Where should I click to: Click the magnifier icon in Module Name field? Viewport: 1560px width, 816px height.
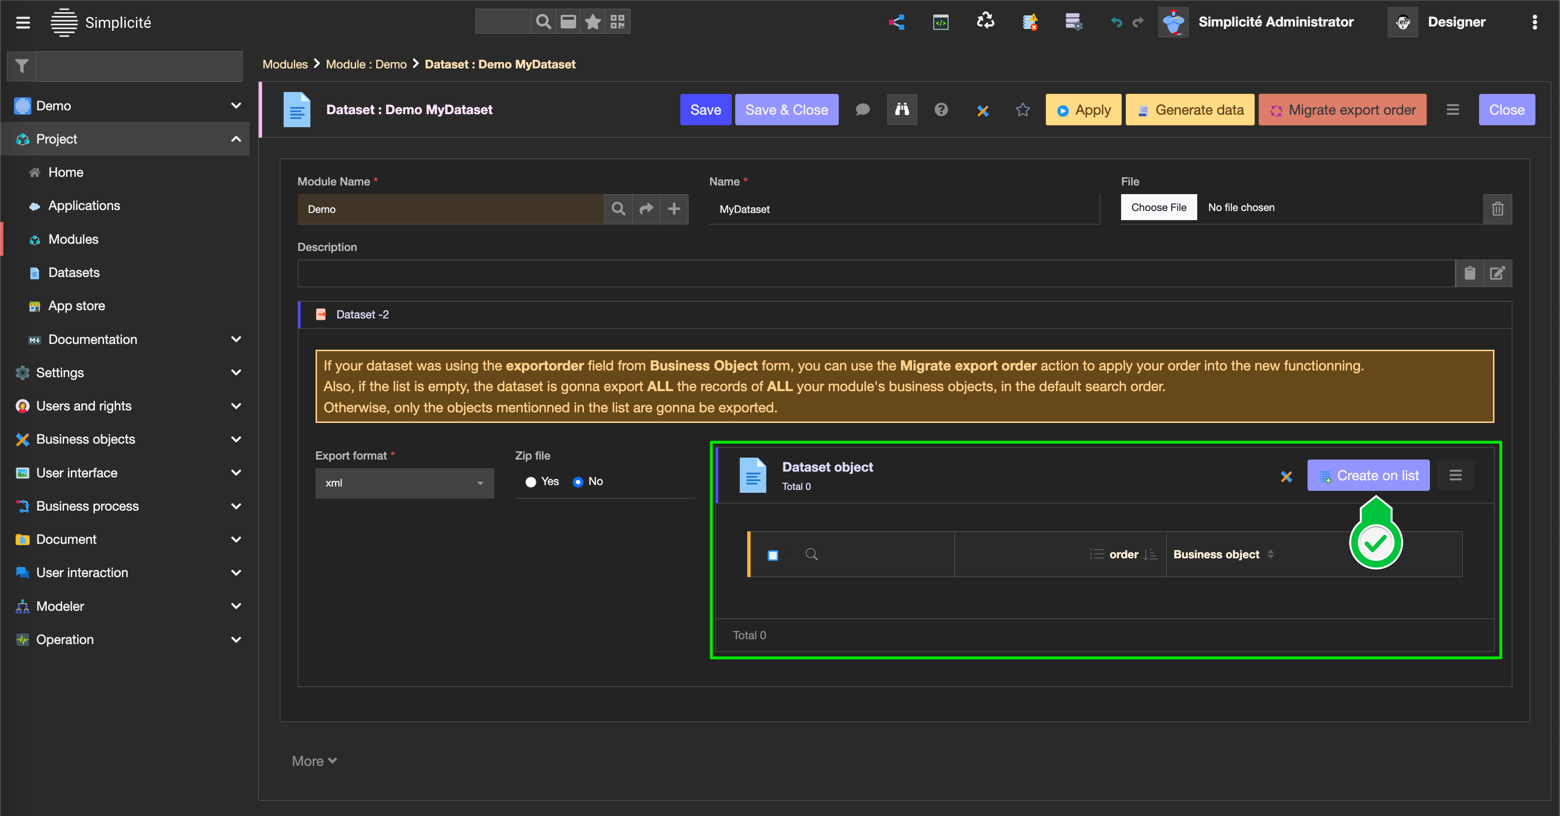click(618, 209)
